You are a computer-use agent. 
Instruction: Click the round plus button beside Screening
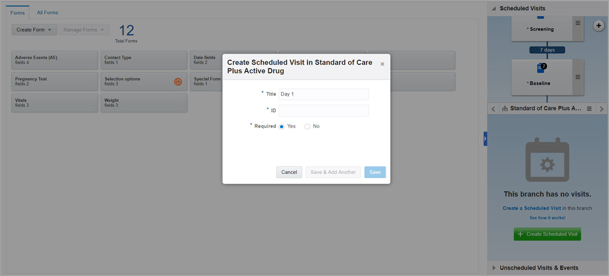[x=598, y=26]
